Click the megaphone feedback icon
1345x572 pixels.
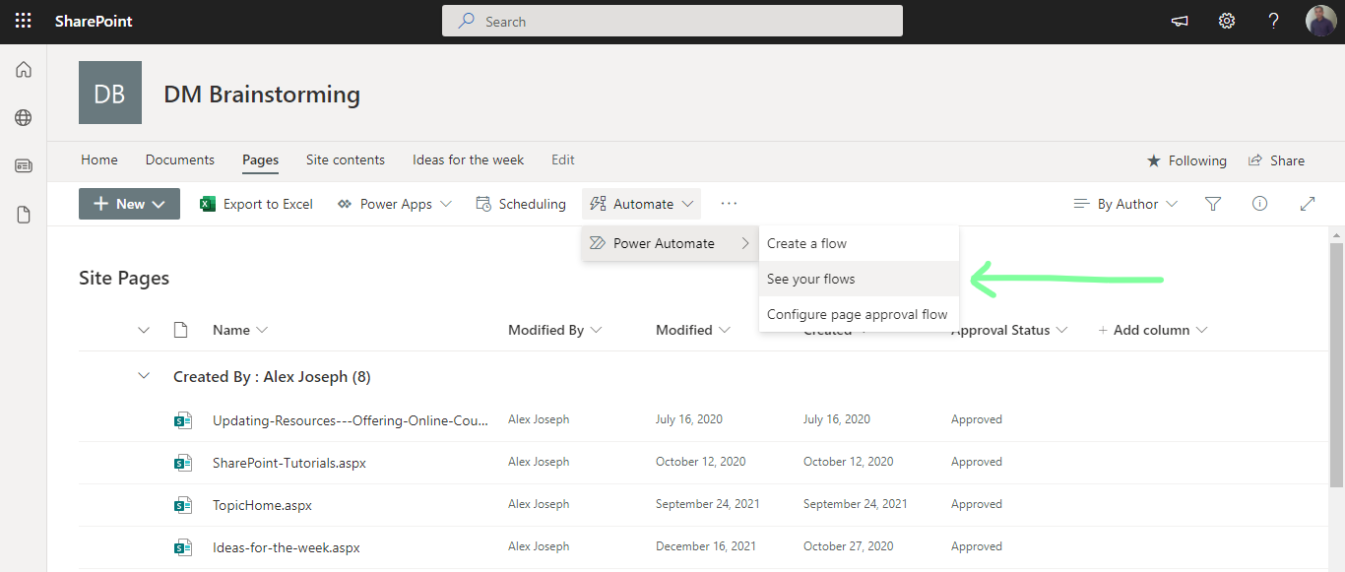[1179, 21]
